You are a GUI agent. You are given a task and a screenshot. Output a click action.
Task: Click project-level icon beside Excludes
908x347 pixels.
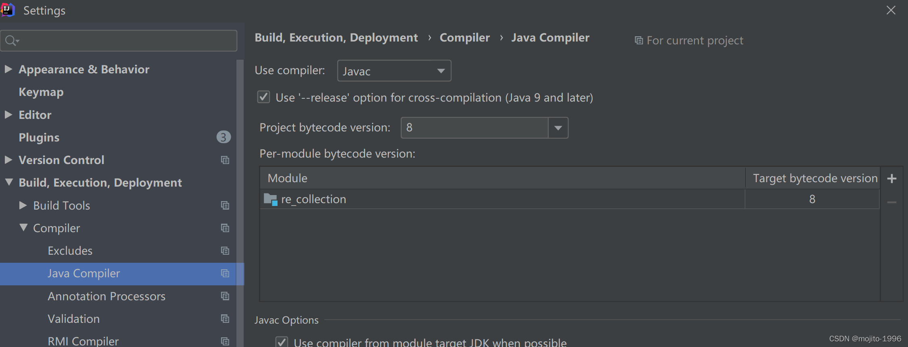coord(225,250)
